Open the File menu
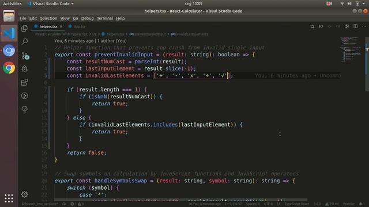369x207 pixels. coord(23,18)
